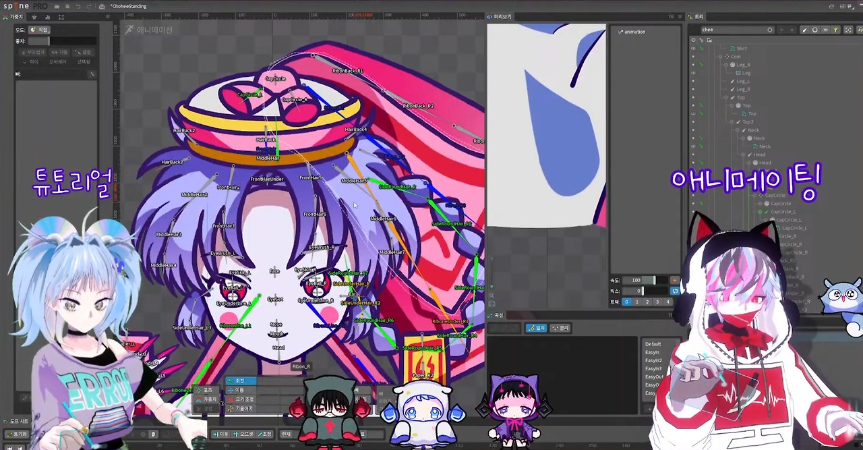Open the weights panel options menu icon
Viewport: 863px width, 450px height.
108,16
